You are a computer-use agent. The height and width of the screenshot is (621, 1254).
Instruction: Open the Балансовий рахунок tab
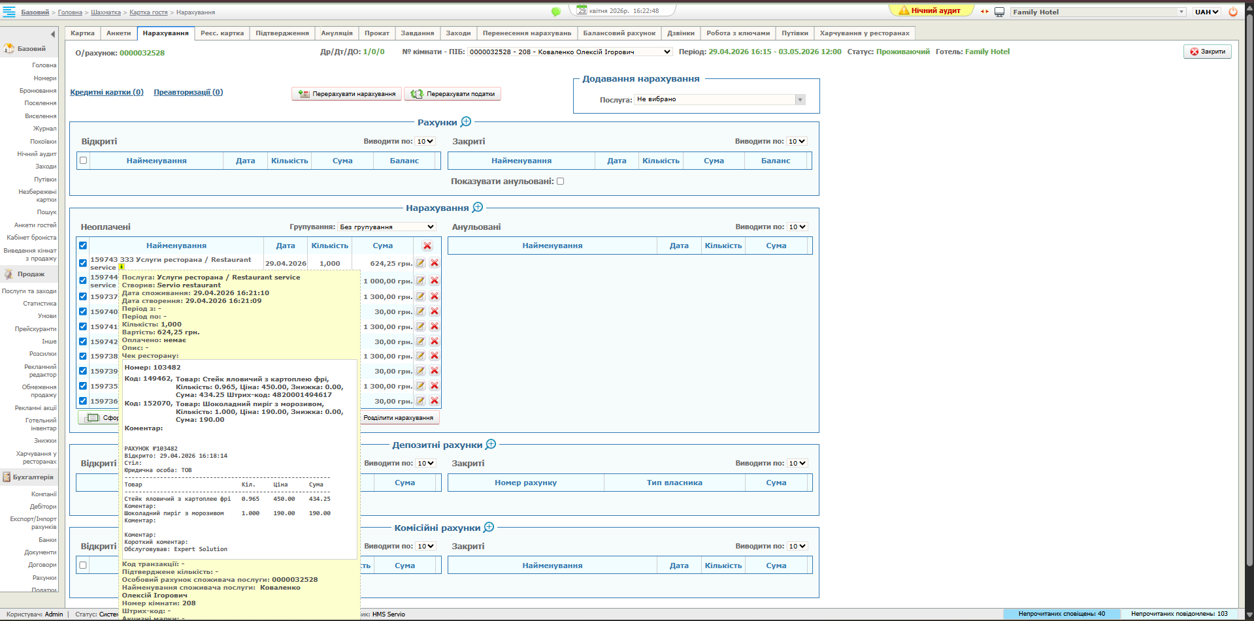(x=619, y=33)
